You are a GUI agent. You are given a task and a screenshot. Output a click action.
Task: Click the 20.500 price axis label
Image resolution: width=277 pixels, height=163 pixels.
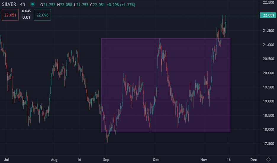click(x=268, y=59)
